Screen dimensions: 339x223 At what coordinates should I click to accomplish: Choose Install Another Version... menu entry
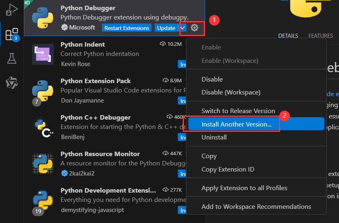236,124
